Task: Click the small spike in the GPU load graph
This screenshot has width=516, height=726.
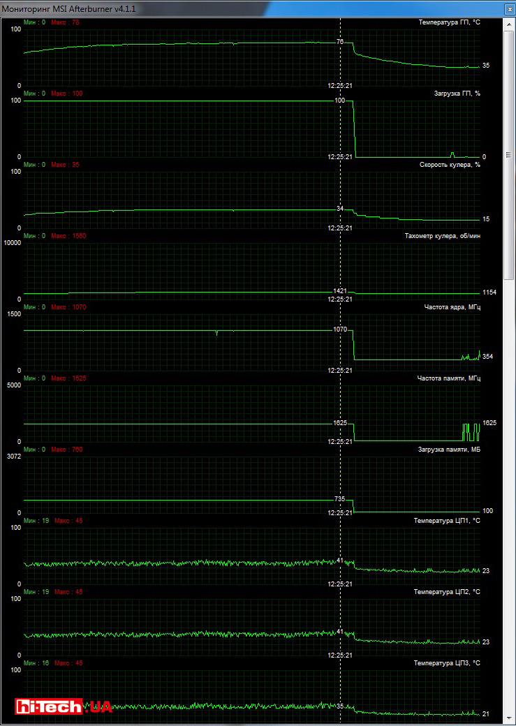Action: pyautogui.click(x=452, y=153)
